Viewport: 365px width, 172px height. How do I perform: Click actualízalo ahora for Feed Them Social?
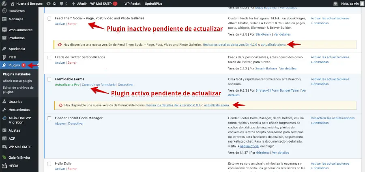click(273, 44)
